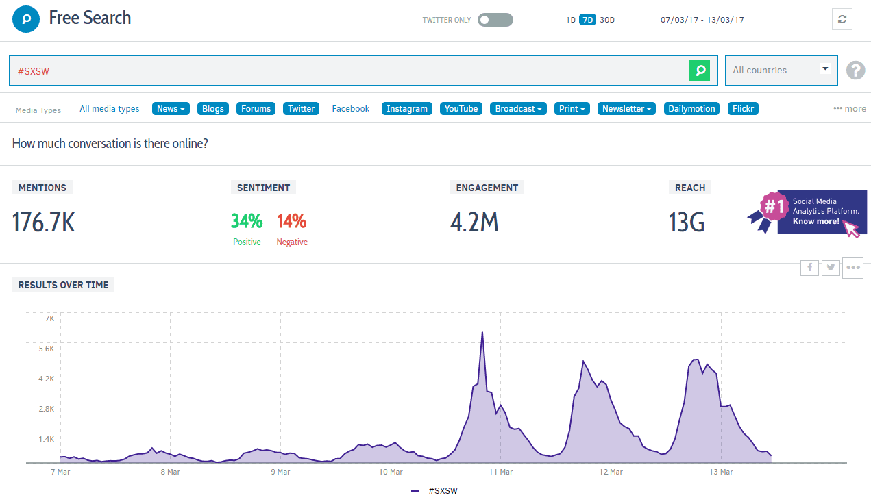Share results on Twitter
The width and height of the screenshot is (871, 504).
pyautogui.click(x=831, y=268)
